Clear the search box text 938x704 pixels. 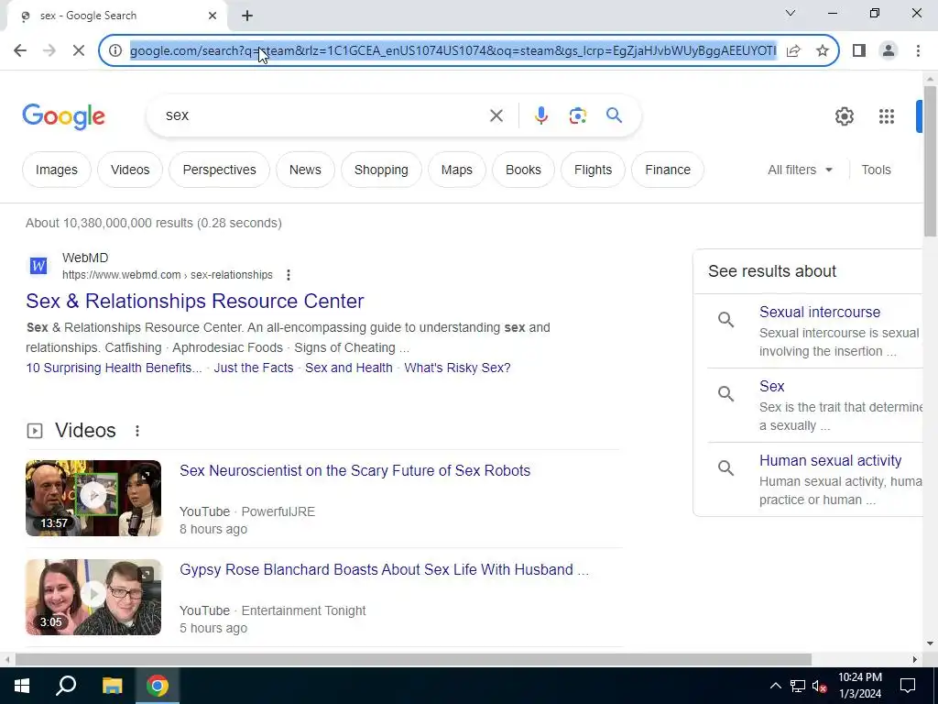pyautogui.click(x=496, y=115)
